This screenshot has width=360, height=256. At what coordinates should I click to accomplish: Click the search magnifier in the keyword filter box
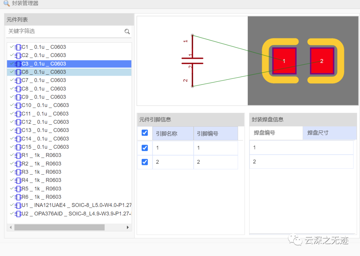pyautogui.click(x=127, y=31)
